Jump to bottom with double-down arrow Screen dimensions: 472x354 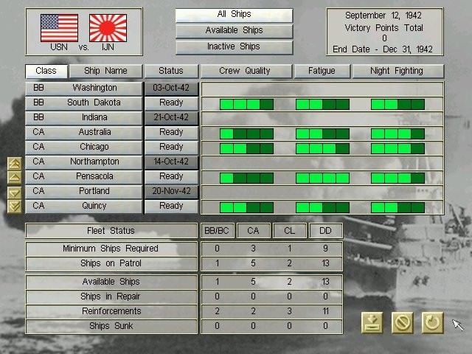[x=14, y=206]
